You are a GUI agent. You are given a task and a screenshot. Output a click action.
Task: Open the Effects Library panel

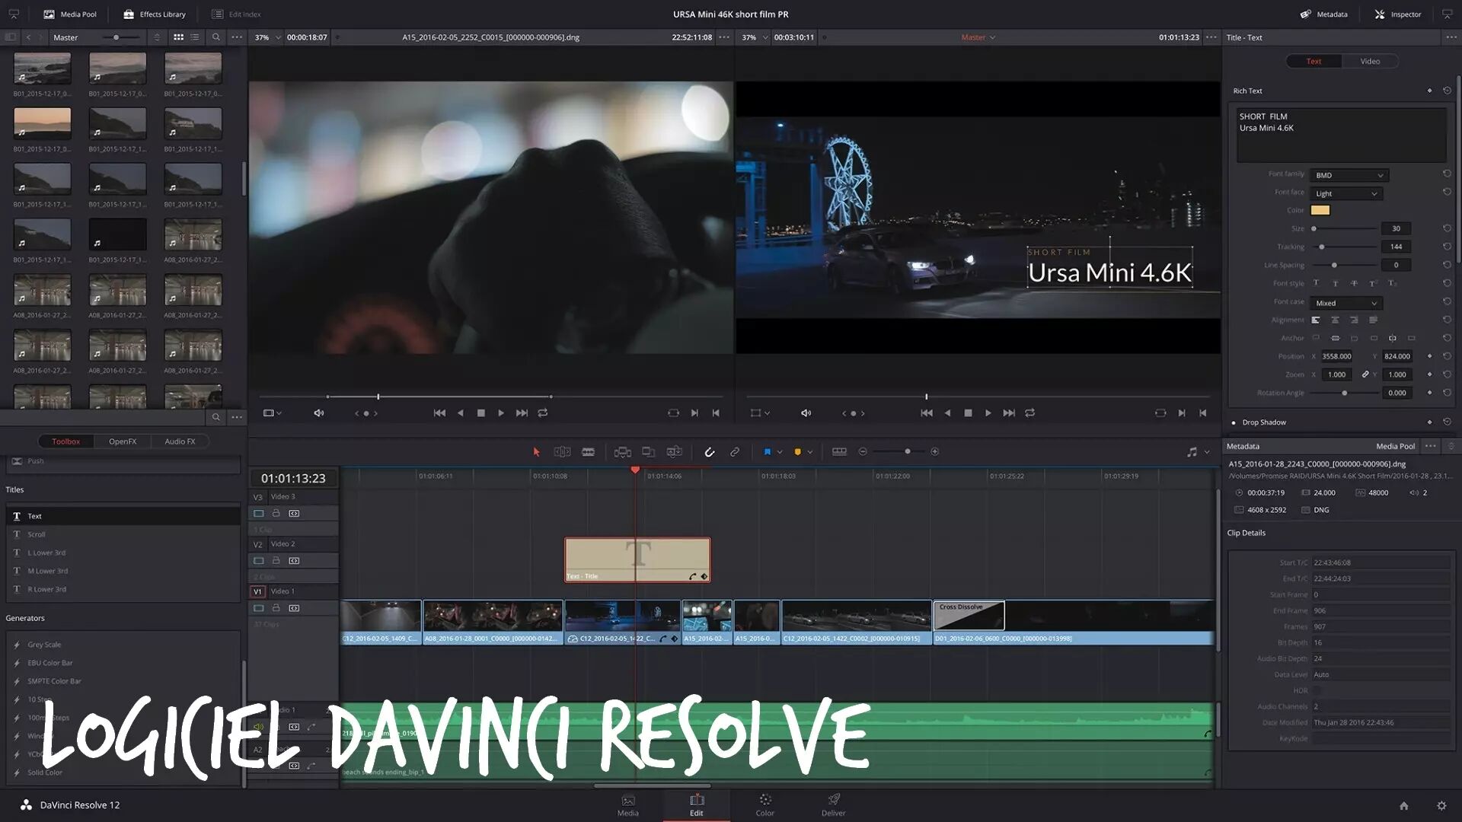(155, 14)
